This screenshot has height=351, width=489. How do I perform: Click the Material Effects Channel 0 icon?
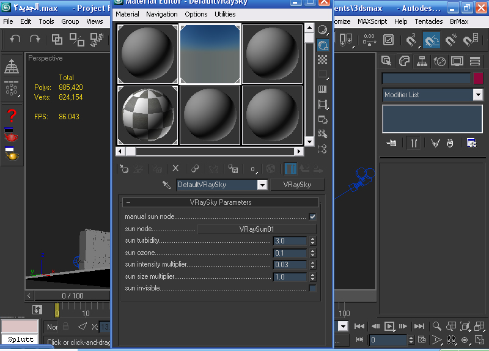coord(254,169)
